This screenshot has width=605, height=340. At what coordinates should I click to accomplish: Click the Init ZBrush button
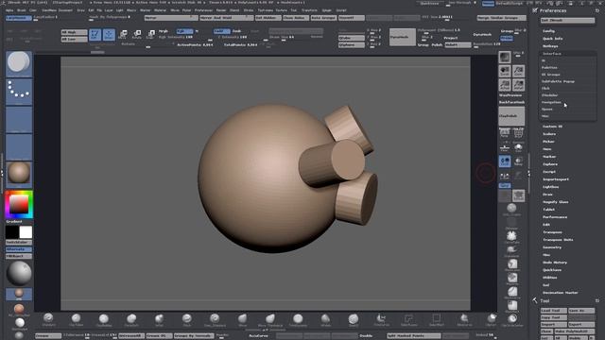[x=567, y=20]
